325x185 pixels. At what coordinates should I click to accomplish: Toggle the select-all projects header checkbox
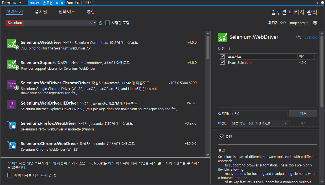222,56
